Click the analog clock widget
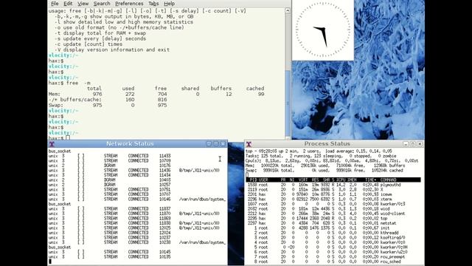 click(x=323, y=30)
